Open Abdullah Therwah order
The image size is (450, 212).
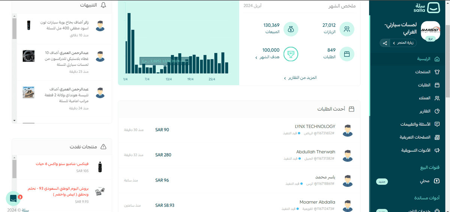239,155
